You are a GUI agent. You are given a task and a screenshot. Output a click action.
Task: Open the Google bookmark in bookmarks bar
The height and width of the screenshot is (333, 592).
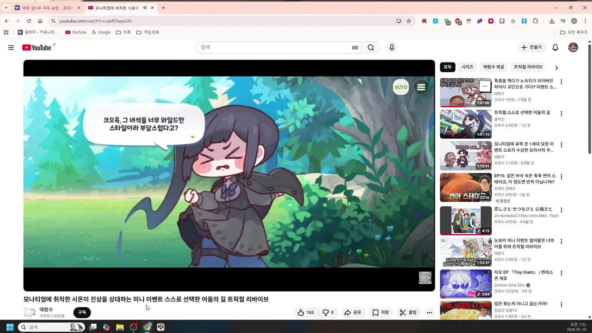pos(101,32)
